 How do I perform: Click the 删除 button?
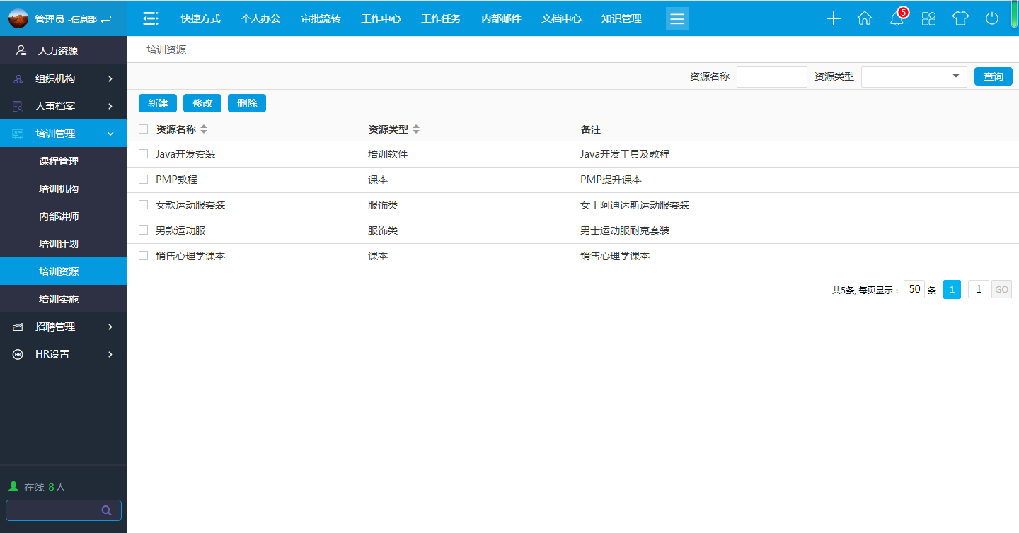tap(247, 103)
